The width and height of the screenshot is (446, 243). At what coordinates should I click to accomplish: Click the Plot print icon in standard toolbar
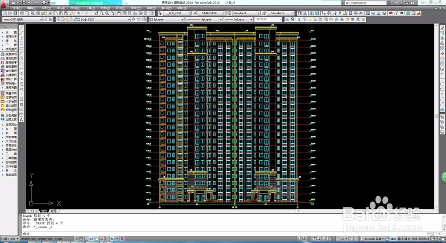point(22,13)
